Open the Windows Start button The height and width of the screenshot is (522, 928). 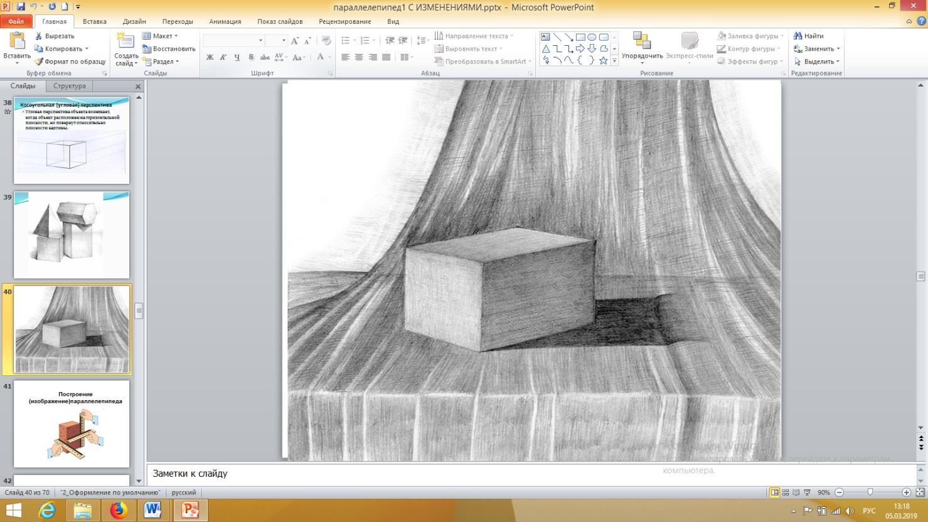tap(13, 511)
